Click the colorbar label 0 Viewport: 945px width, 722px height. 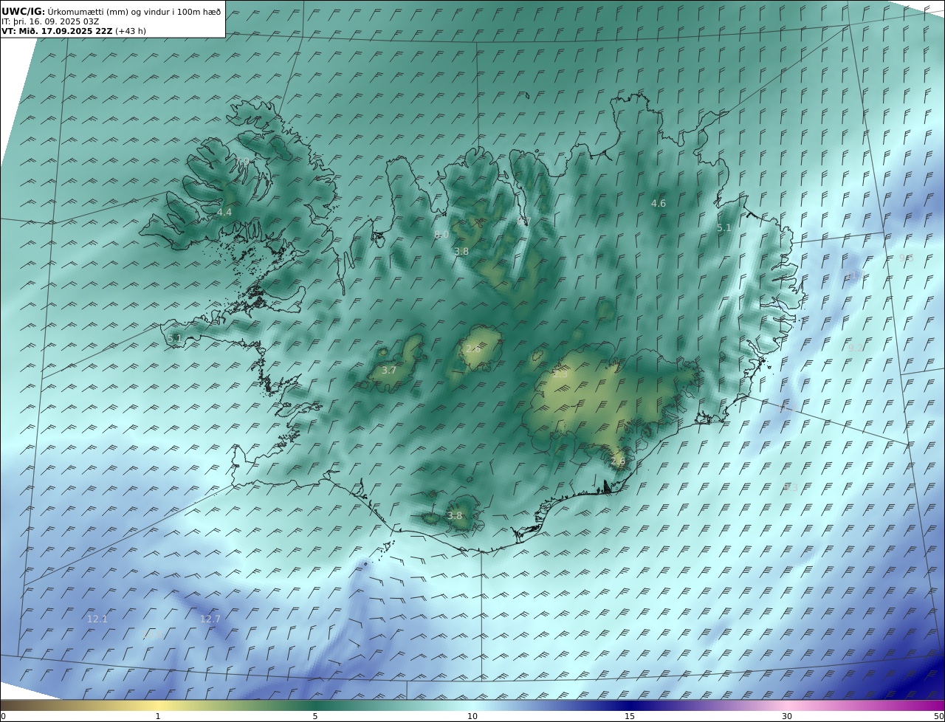point(3,716)
